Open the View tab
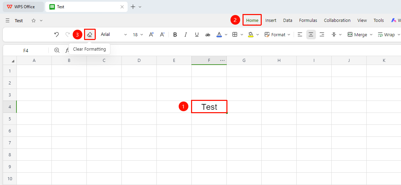This screenshot has width=401, height=185. tap(362, 21)
